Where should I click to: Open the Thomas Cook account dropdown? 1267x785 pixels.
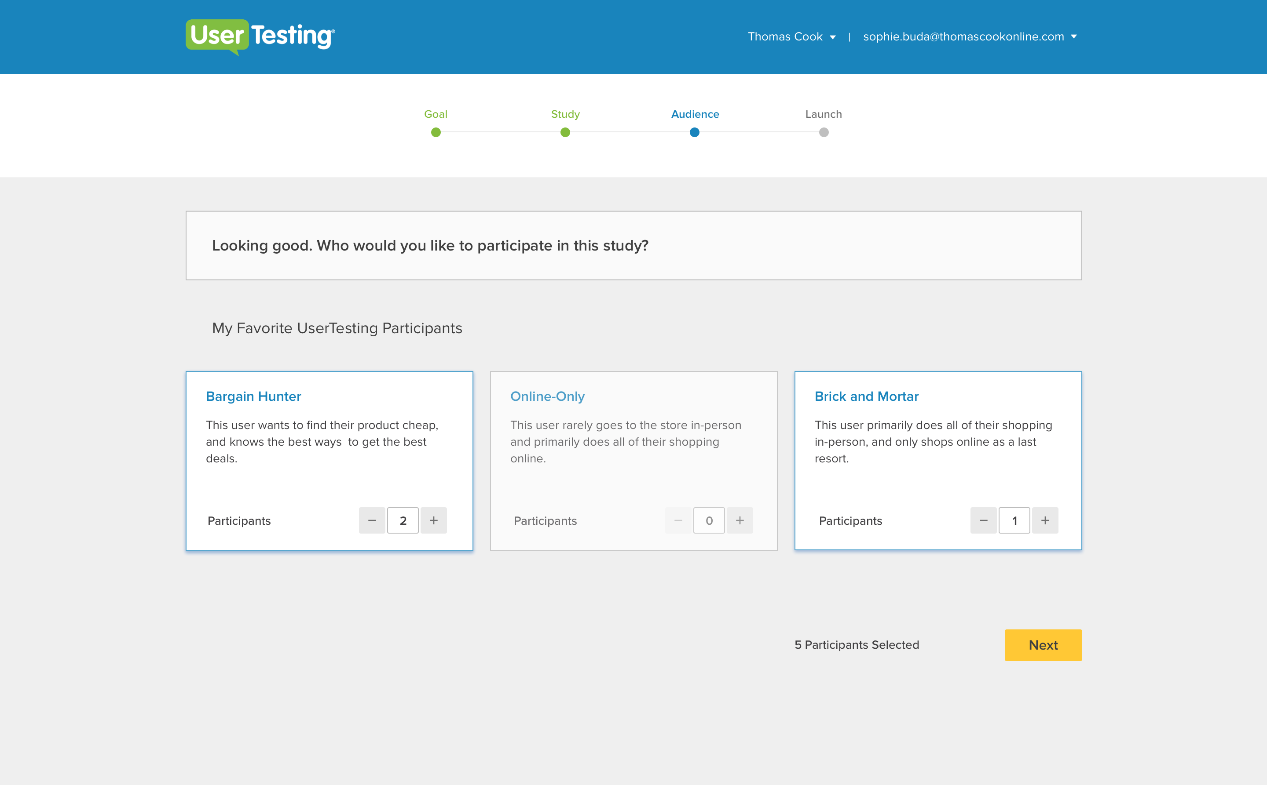coord(791,37)
